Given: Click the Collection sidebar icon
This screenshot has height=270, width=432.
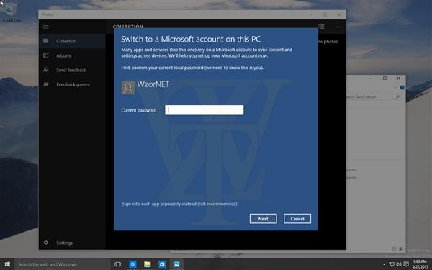Looking at the screenshot, I should click(46, 41).
